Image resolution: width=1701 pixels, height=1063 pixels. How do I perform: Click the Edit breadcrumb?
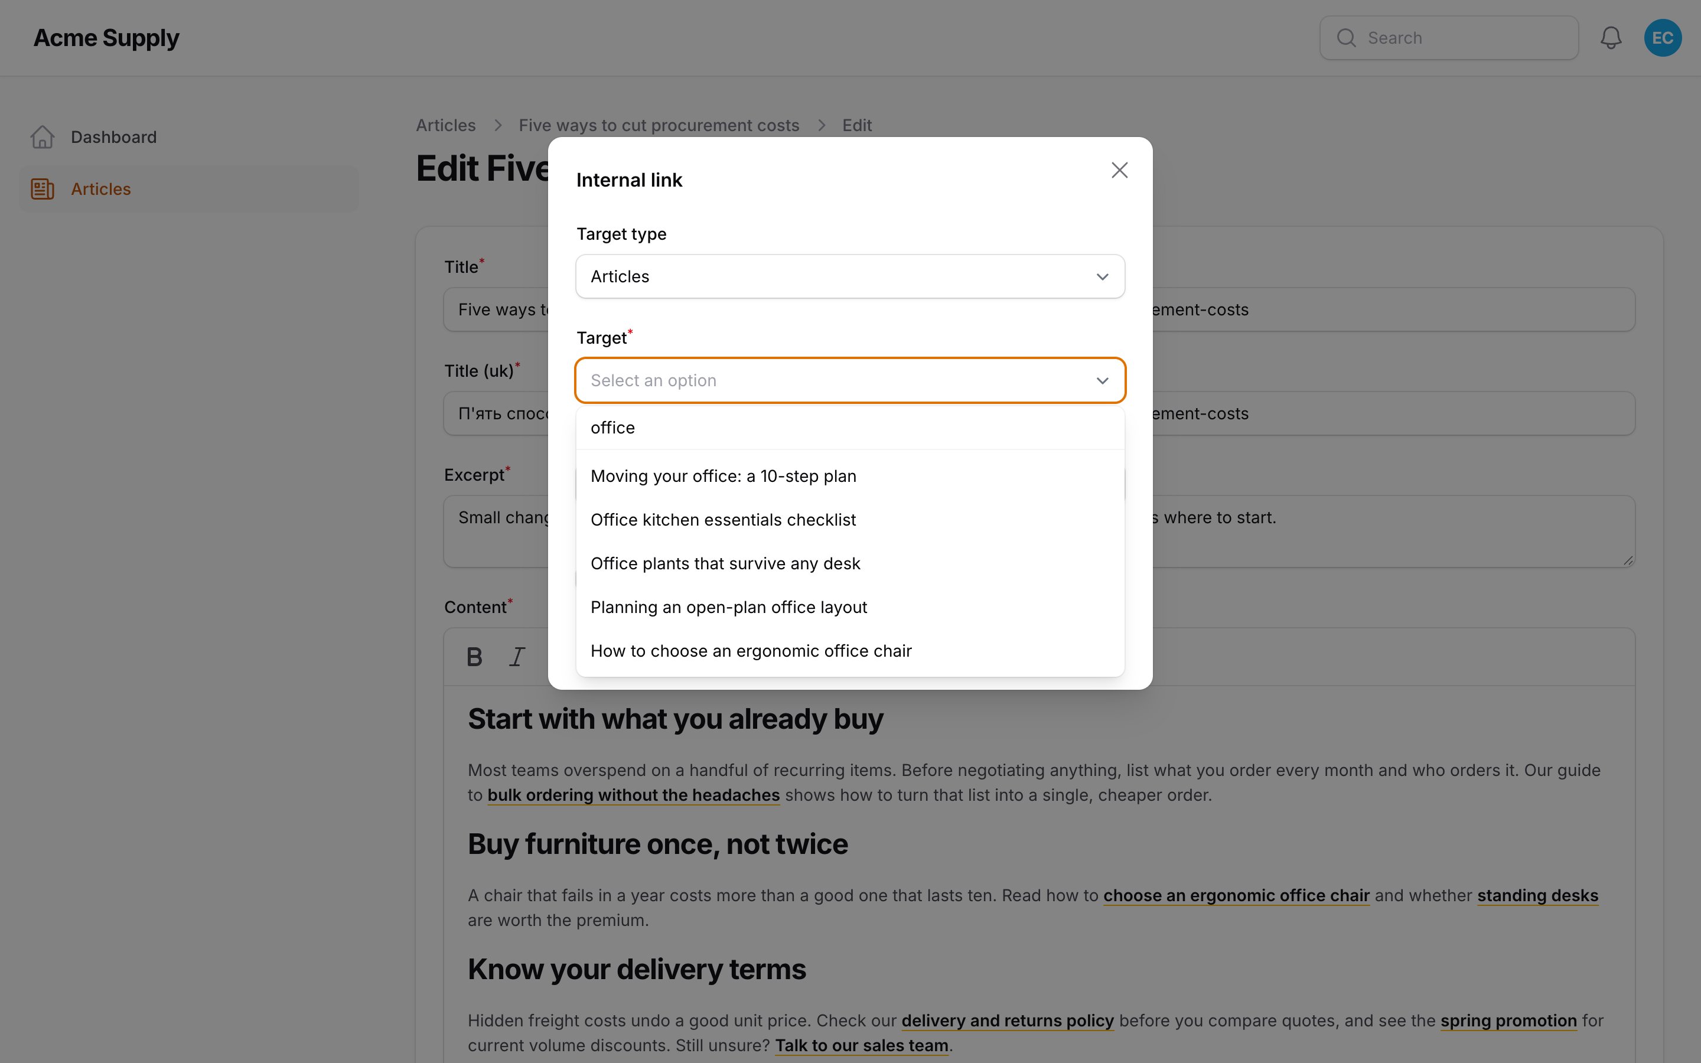857,125
